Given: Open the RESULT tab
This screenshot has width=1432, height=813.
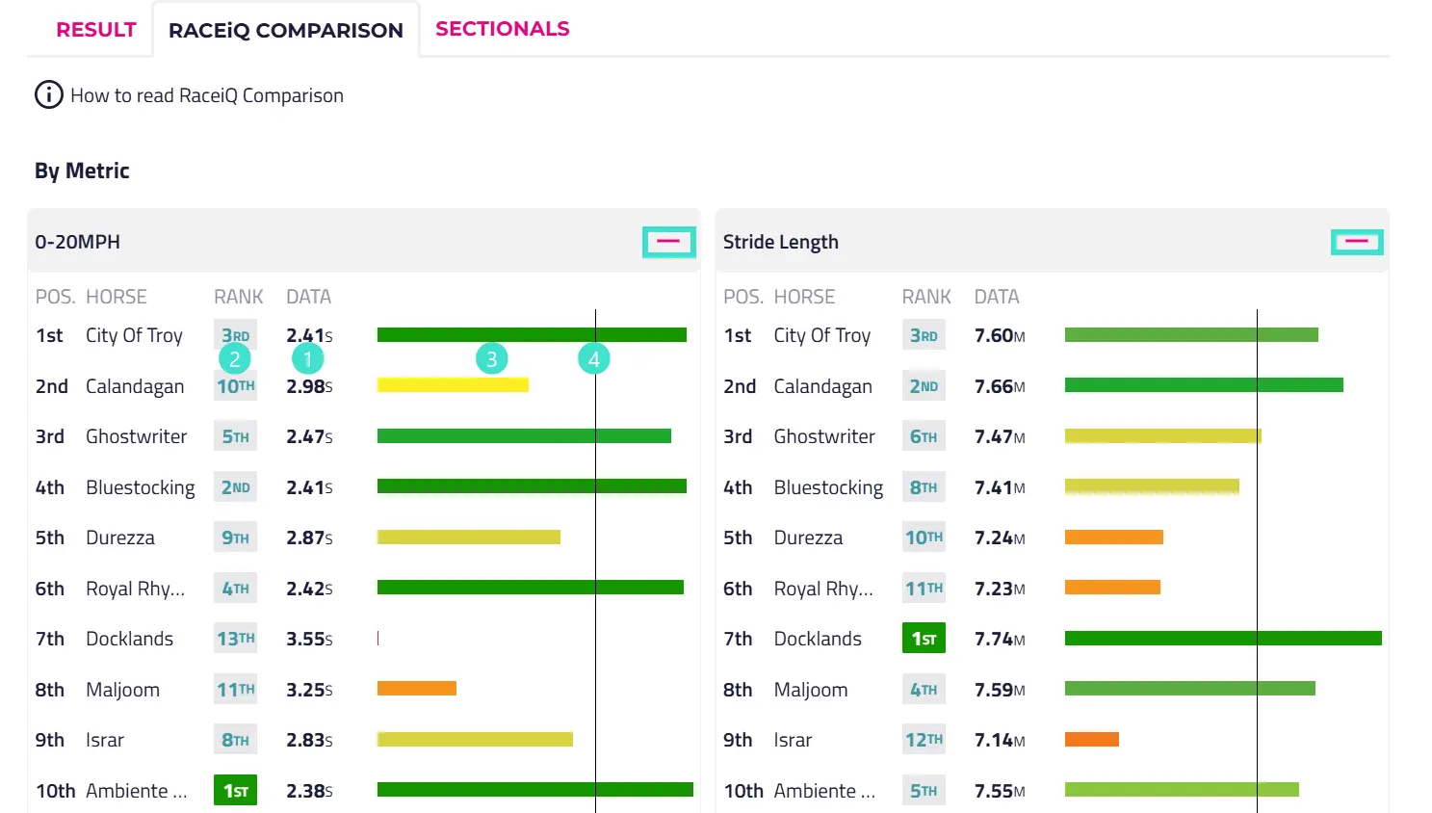Looking at the screenshot, I should (x=95, y=30).
